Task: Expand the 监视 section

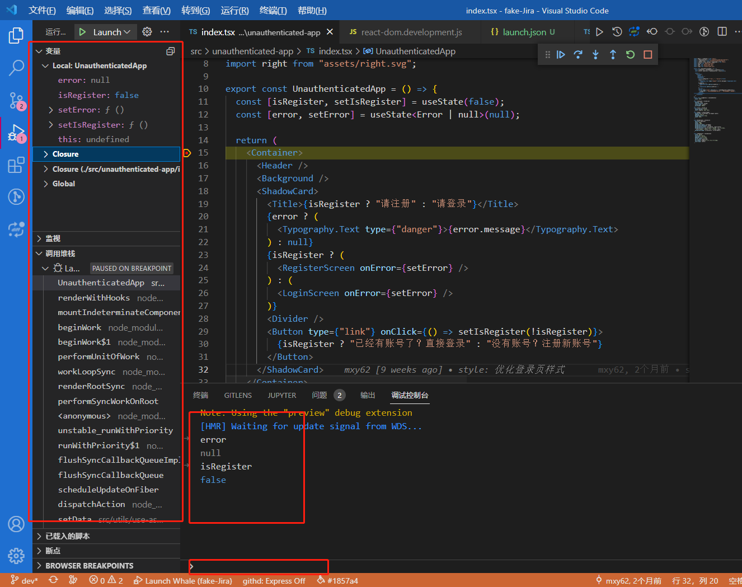Action: tap(106, 238)
